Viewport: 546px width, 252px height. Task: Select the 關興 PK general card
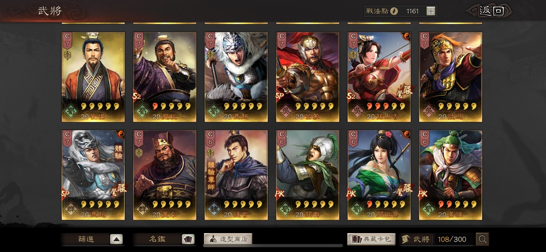(x=308, y=175)
